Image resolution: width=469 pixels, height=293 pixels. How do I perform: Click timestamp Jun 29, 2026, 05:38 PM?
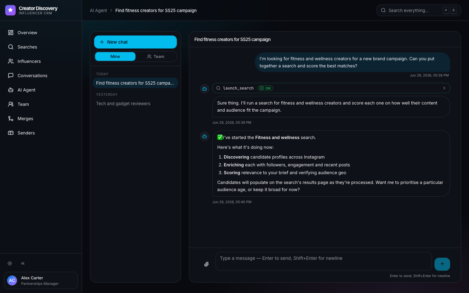point(429,75)
